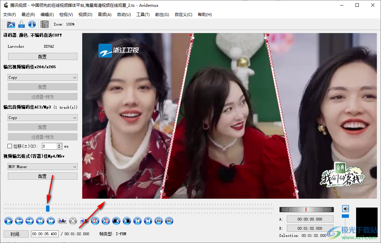Click the decoder 配置 button under Lavcodec
The height and width of the screenshot is (243, 381).
tap(43, 57)
